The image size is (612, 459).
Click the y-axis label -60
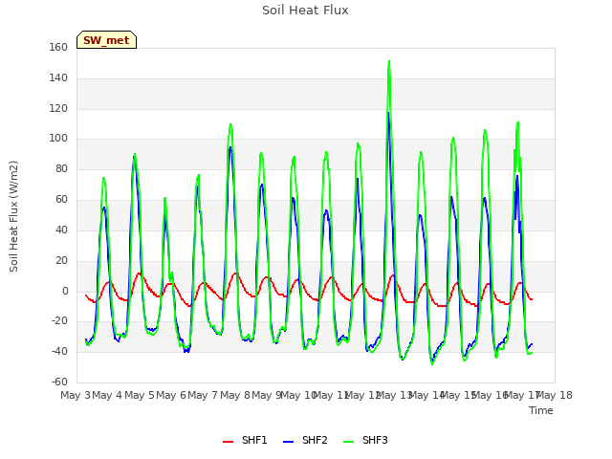point(59,382)
